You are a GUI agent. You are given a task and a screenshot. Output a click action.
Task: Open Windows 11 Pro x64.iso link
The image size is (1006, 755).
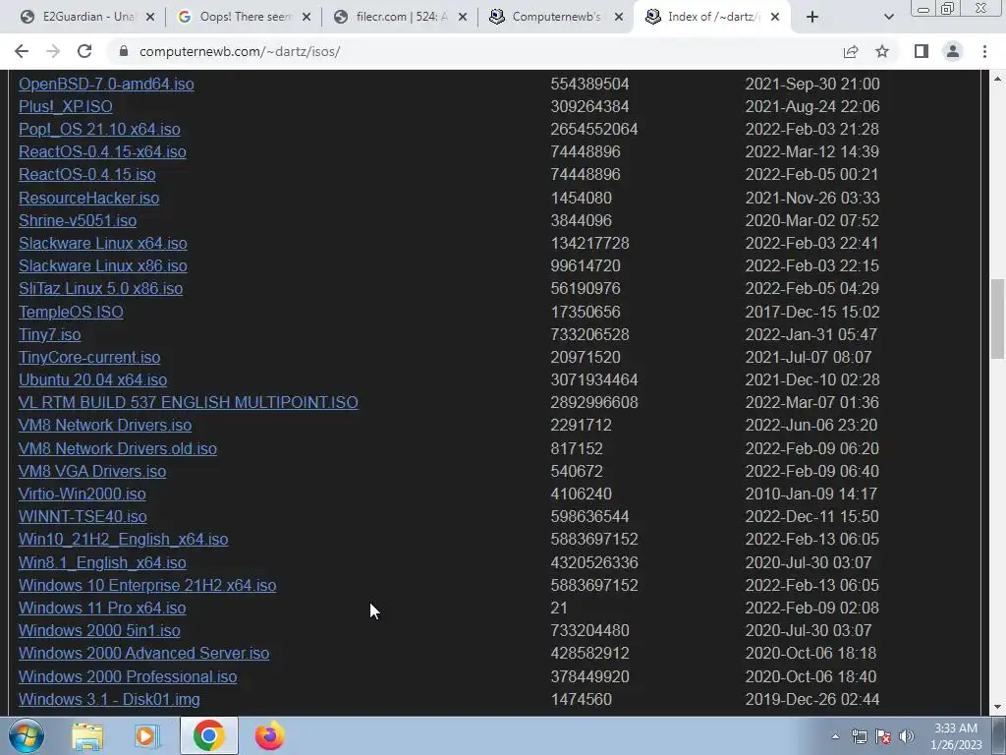[x=102, y=608]
